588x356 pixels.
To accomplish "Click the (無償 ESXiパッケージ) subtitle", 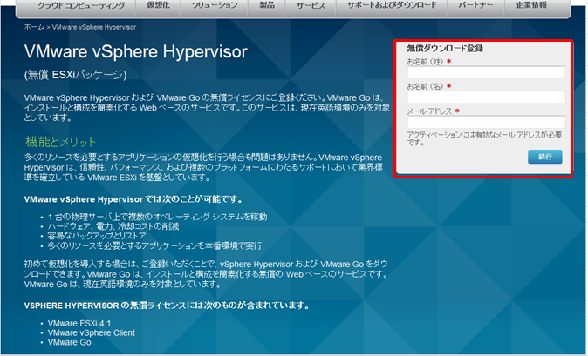I will point(75,75).
